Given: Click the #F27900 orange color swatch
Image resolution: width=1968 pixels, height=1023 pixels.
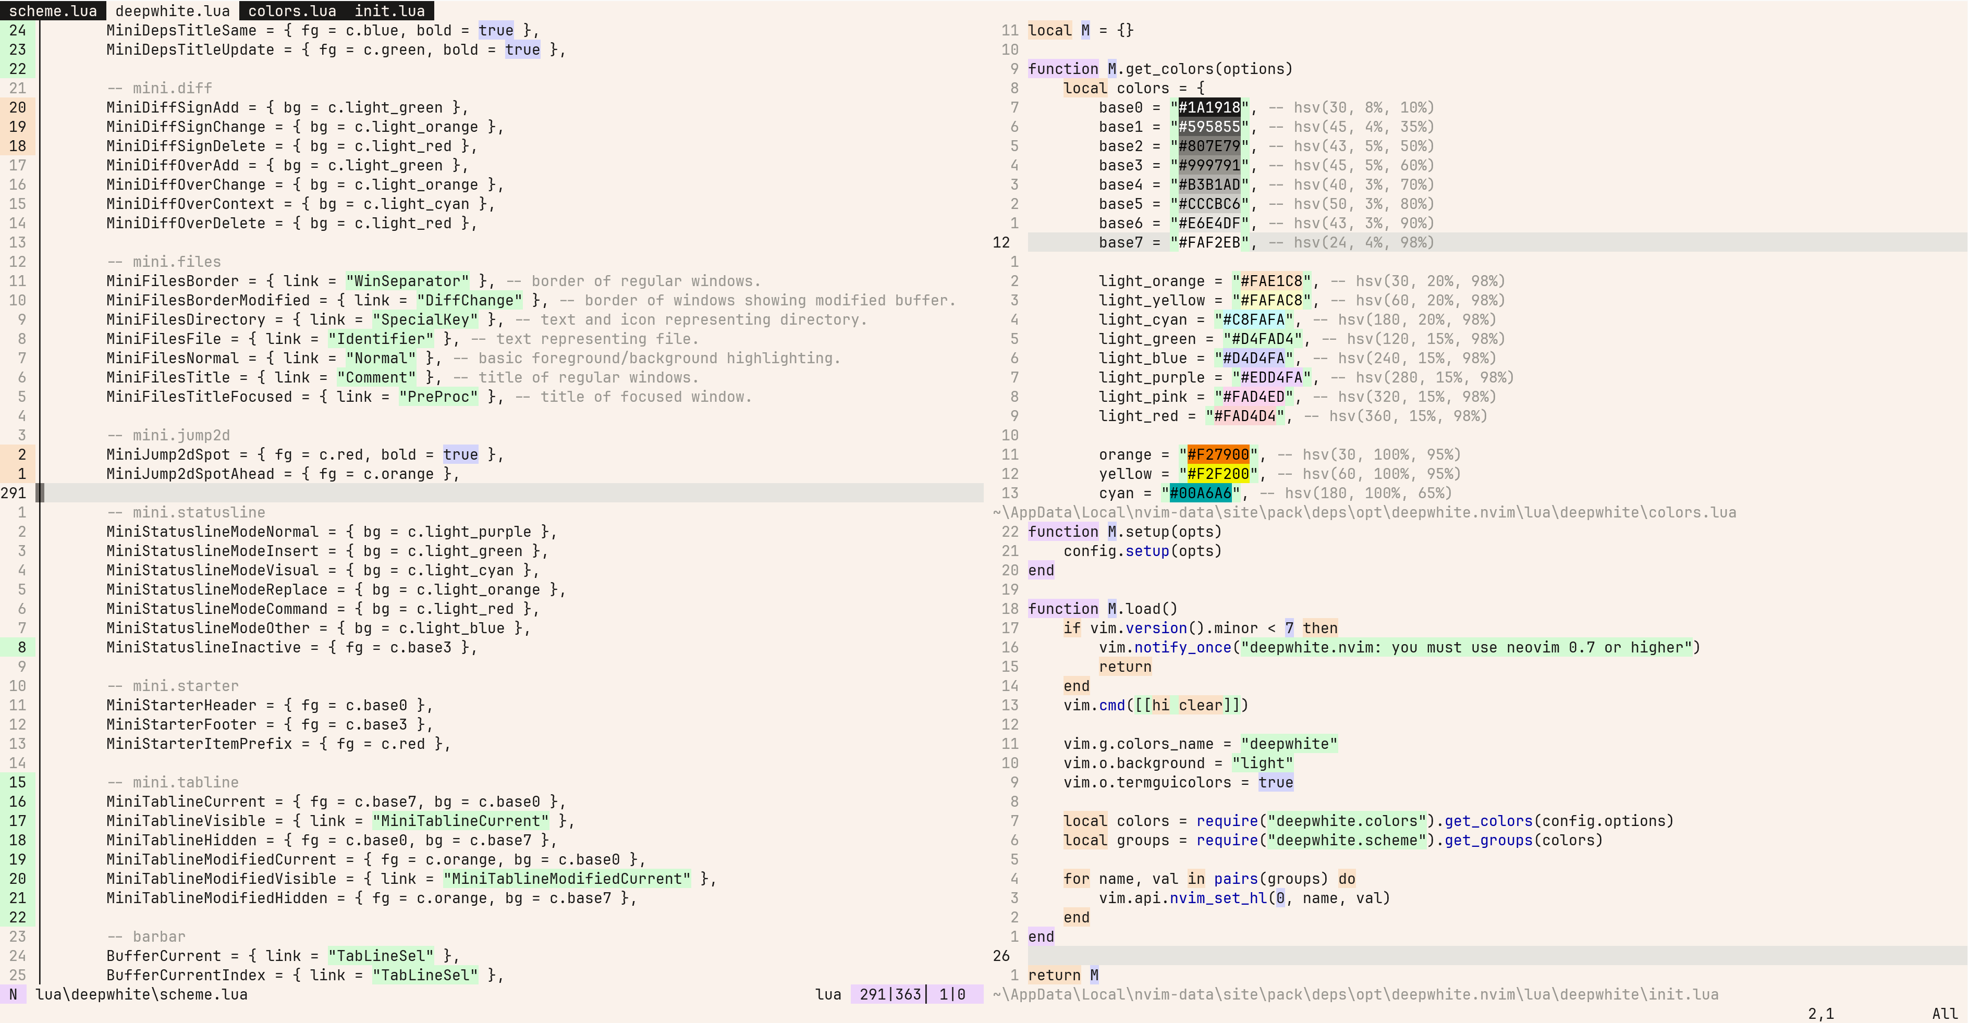Looking at the screenshot, I should (1218, 454).
